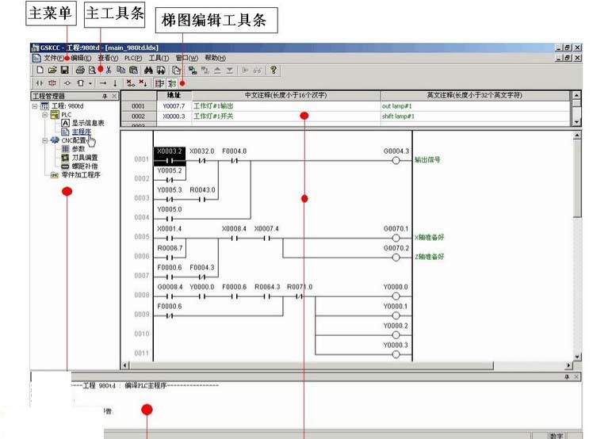Viewport: 593px width, 439px height.
Task: Click comment 工作灯#1输出
Action: (213, 106)
